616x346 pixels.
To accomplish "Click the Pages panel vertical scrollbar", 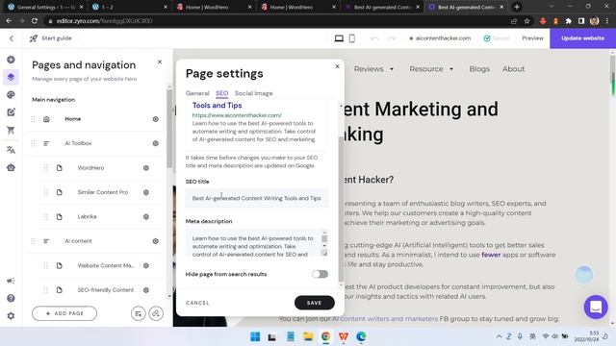I will click(169, 130).
